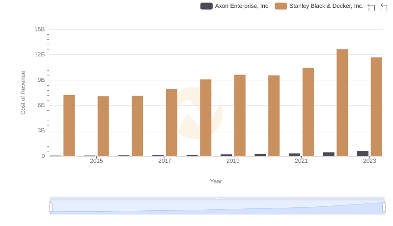Click the dark gray Axon legend swatch
The height and width of the screenshot is (226, 393).
click(x=207, y=6)
